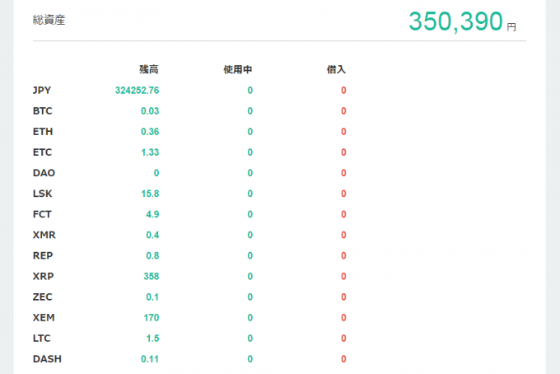Click the LSK balance 15.8

(150, 194)
